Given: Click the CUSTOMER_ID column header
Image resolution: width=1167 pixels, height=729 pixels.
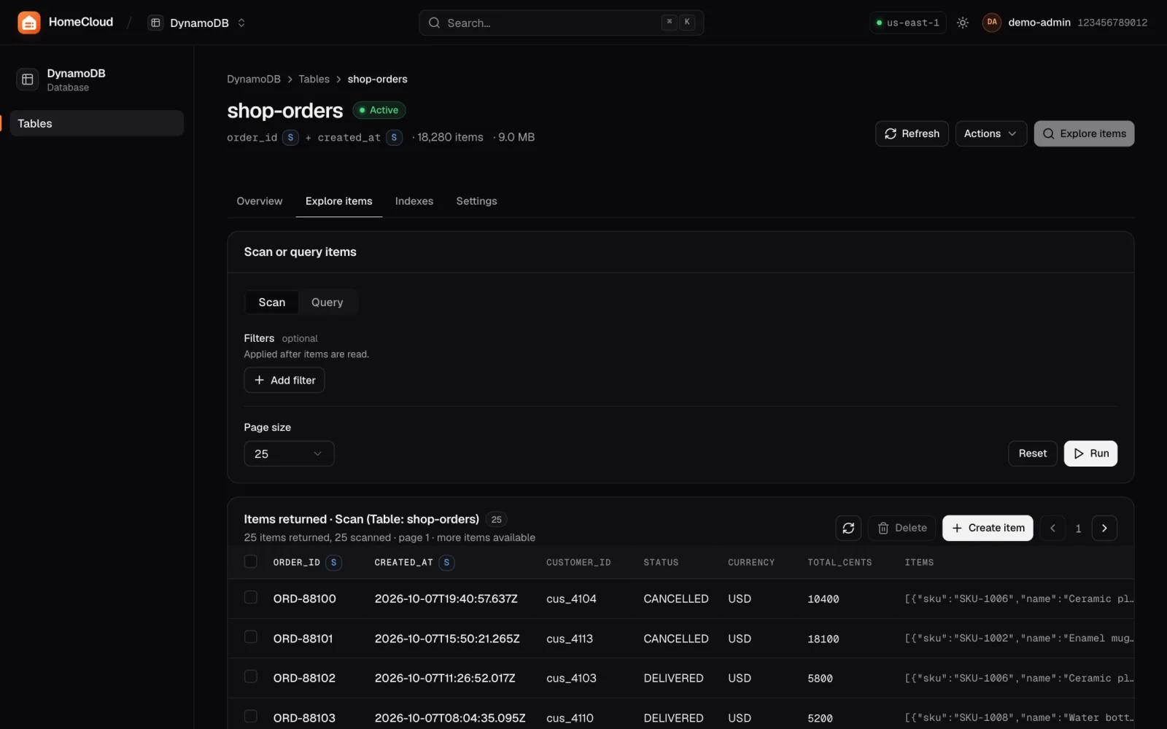Looking at the screenshot, I should (578, 562).
